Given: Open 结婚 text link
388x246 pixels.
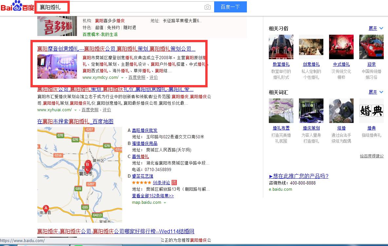Looking at the screenshot, I should pos(342,128).
